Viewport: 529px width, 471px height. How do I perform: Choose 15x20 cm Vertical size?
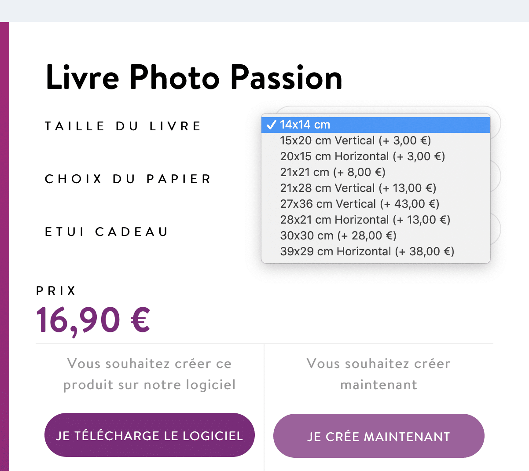[x=355, y=140]
